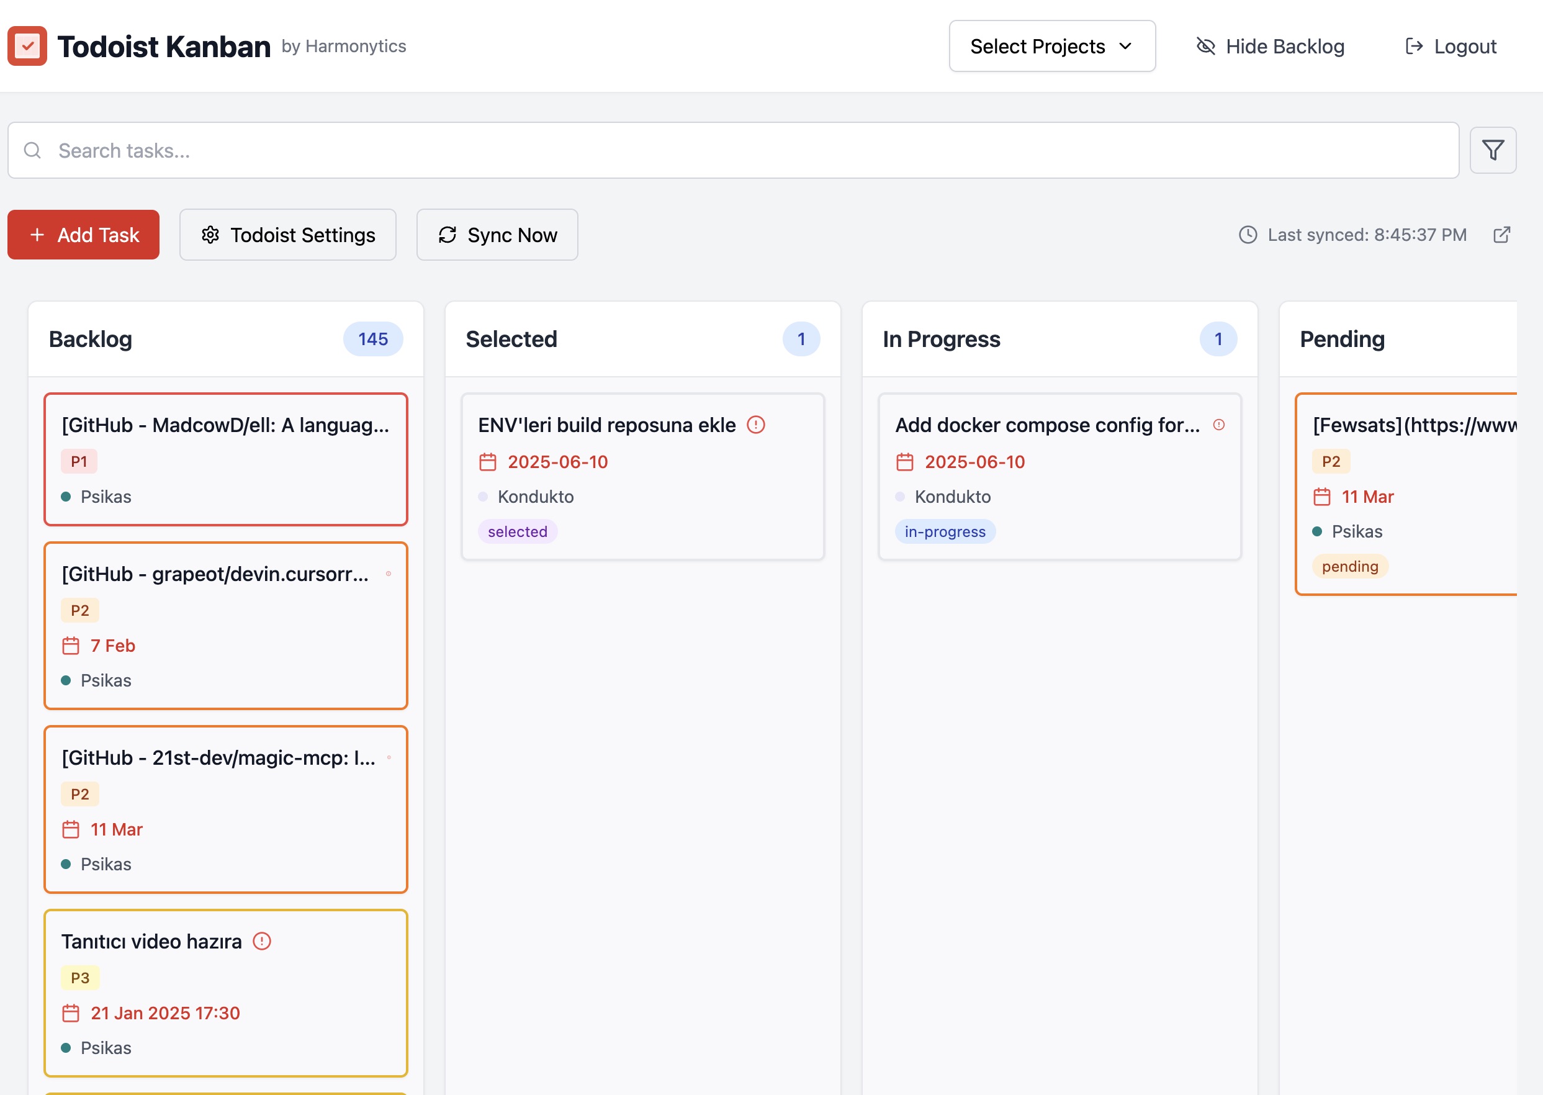Click the filter funnel icon
Screen dimensions: 1543x1095
[1493, 150]
